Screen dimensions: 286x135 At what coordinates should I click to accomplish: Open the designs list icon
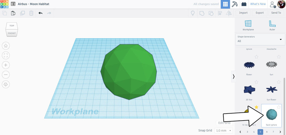pyautogui.click(x=13, y=4)
